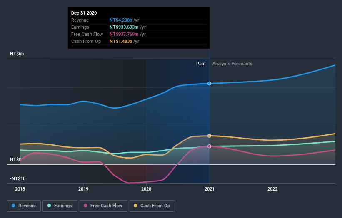
Task: Select the 2022 x-axis label
Action: (x=272, y=189)
